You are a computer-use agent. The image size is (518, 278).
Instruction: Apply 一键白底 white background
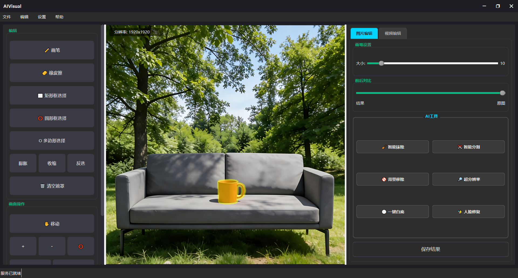(x=392, y=212)
